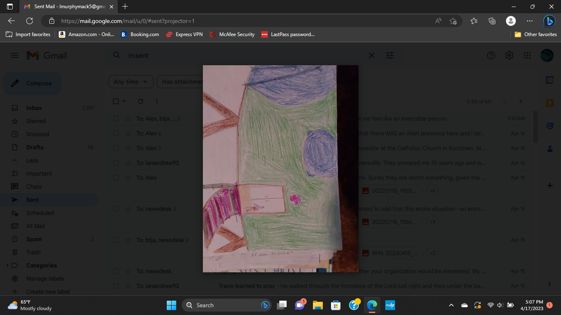
Task: Click the Compose button
Action: tap(32, 83)
